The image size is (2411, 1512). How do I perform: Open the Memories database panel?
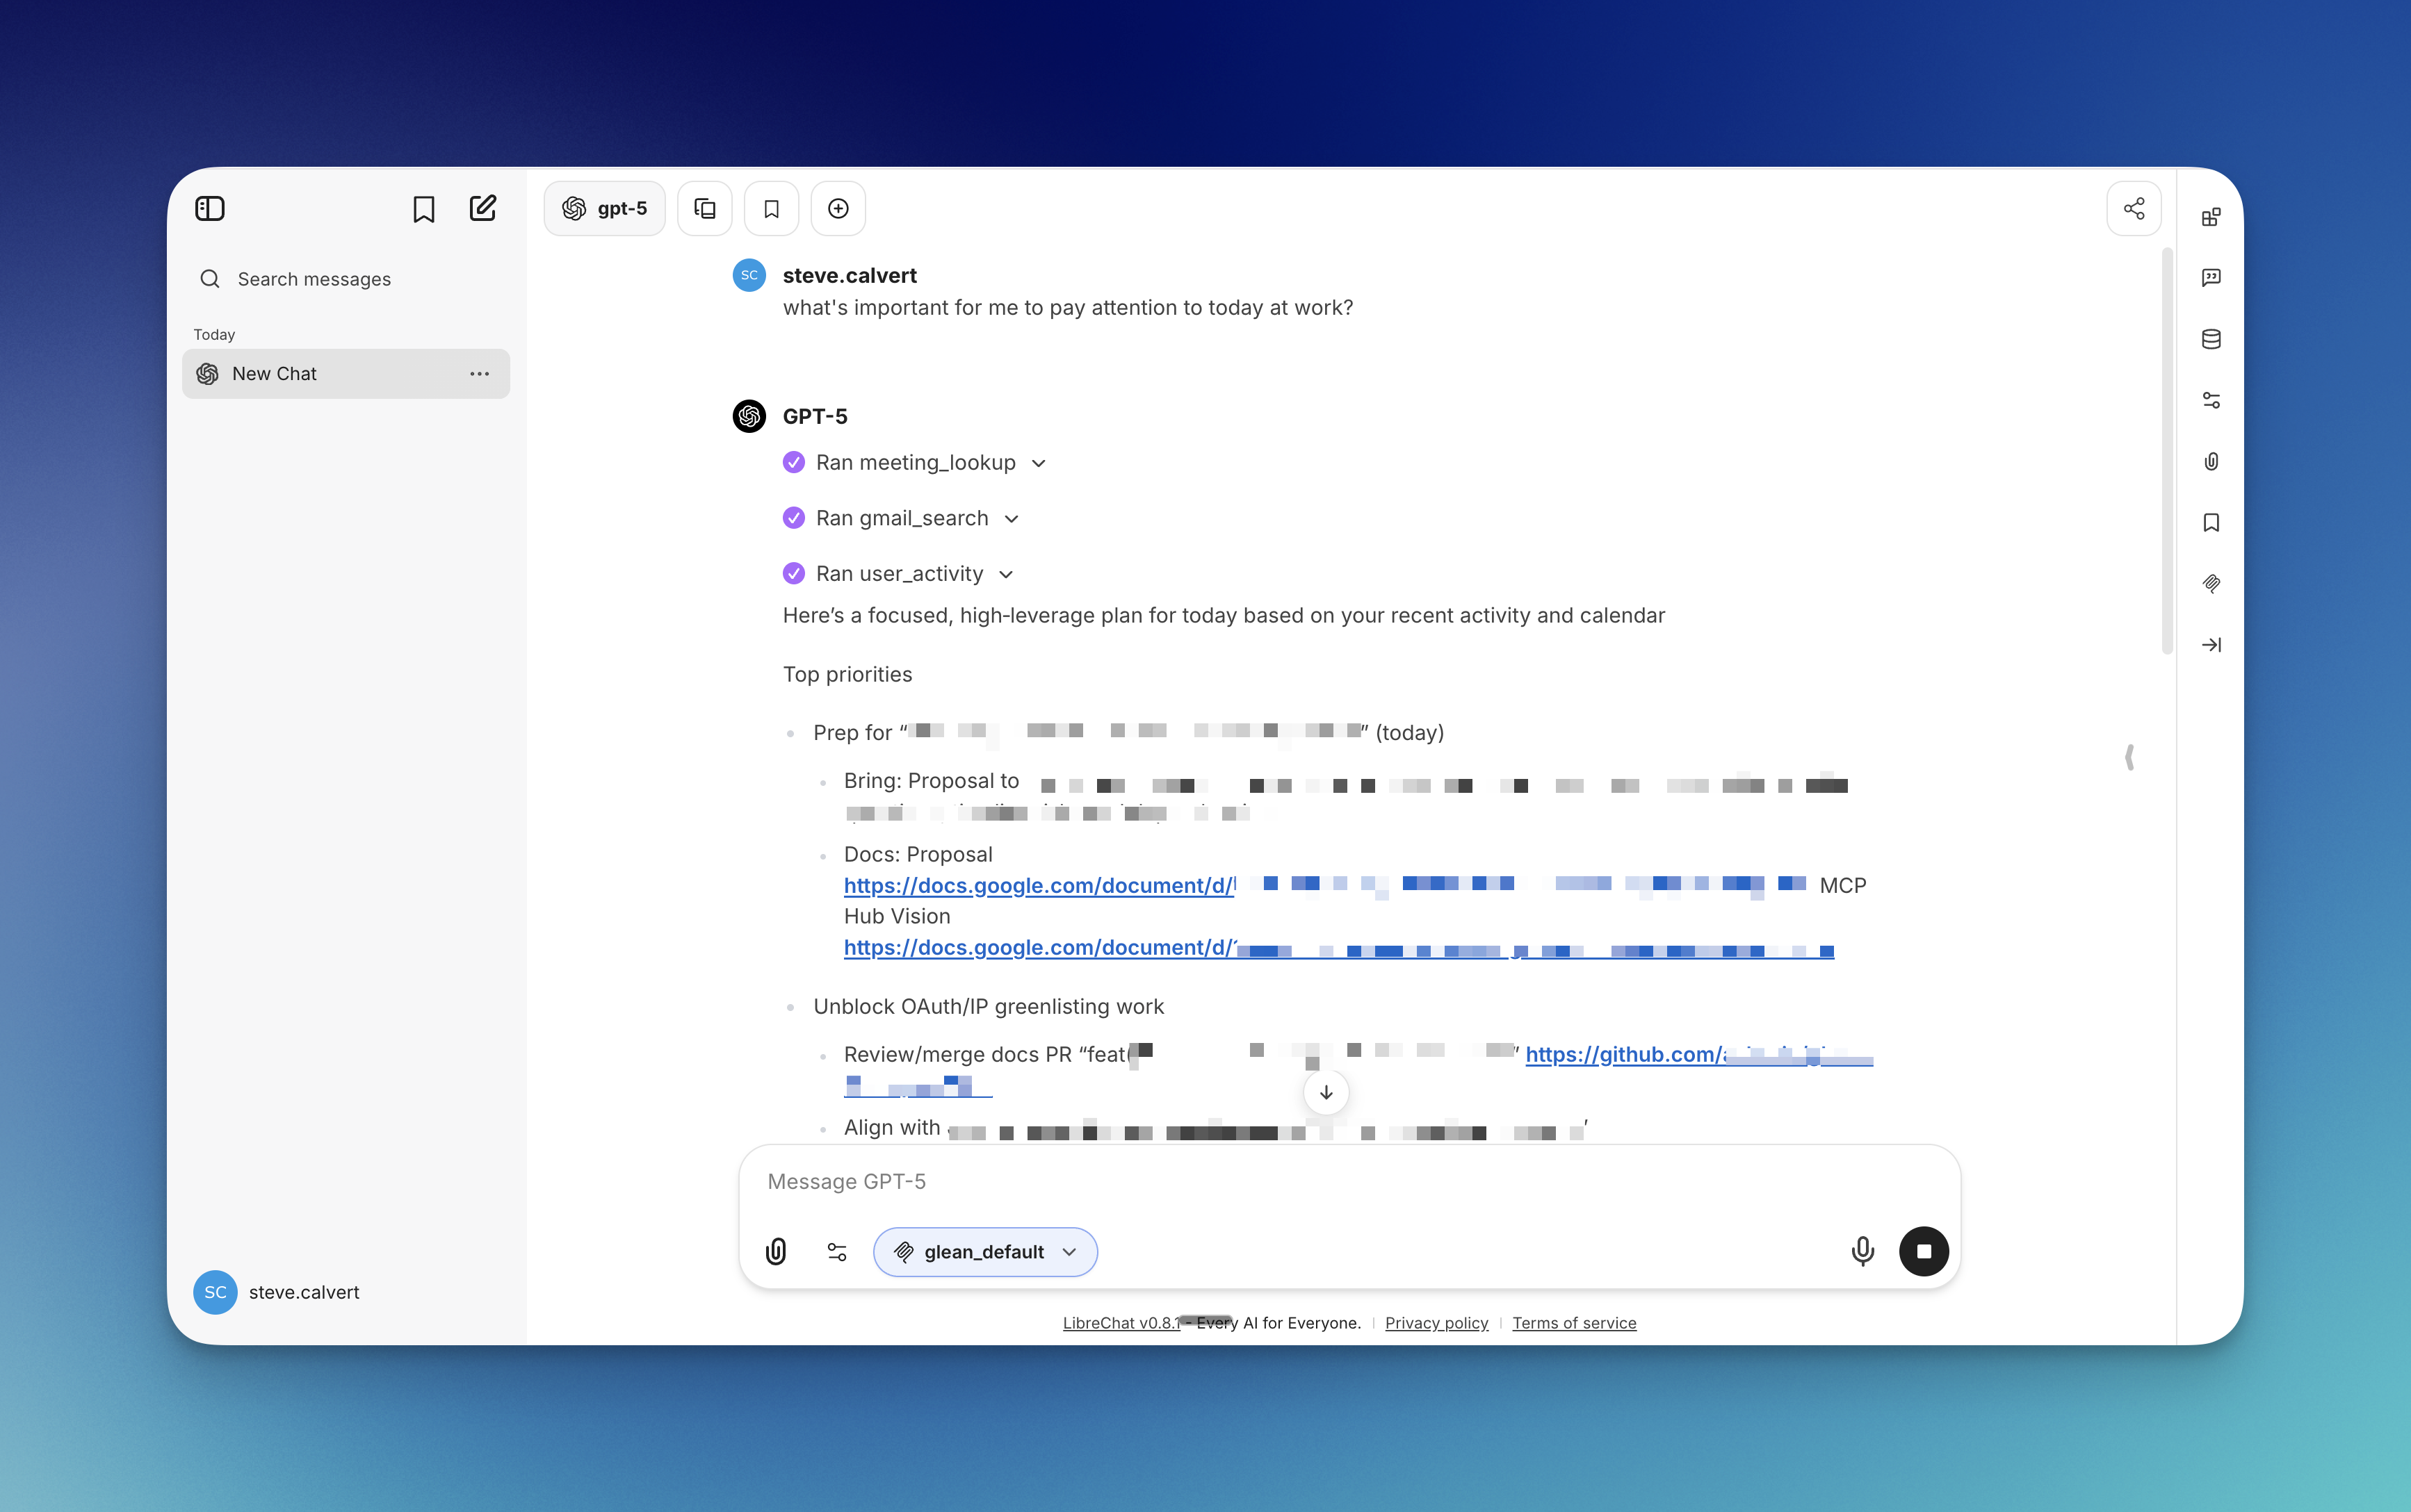click(2211, 338)
